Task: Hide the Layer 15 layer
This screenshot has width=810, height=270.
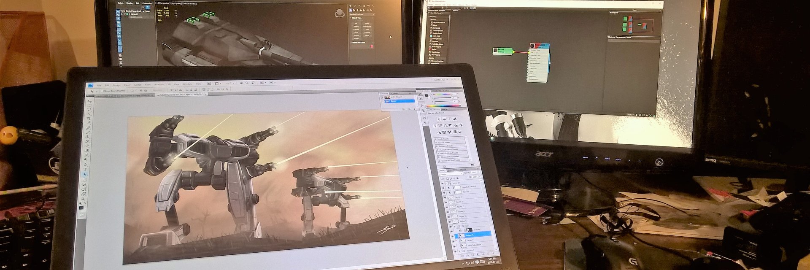Action: [445, 202]
